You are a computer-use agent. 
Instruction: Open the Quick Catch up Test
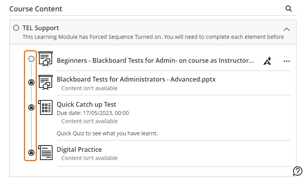pos(86,104)
